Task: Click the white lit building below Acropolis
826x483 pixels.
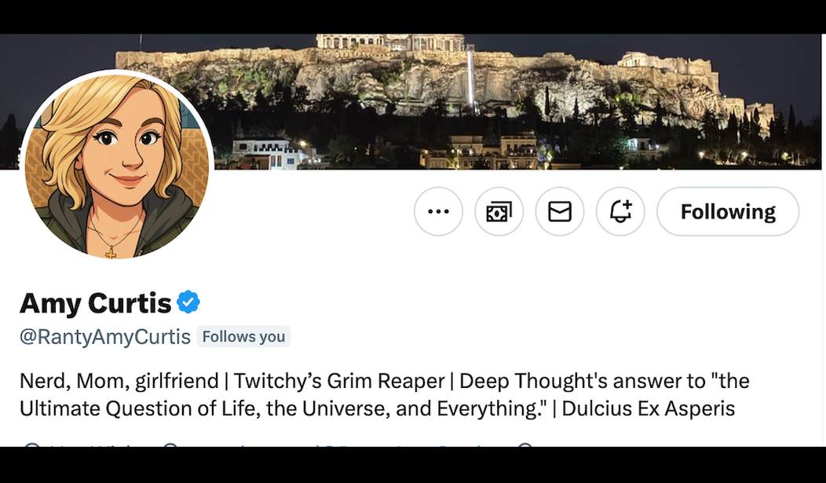Action: tap(267, 152)
